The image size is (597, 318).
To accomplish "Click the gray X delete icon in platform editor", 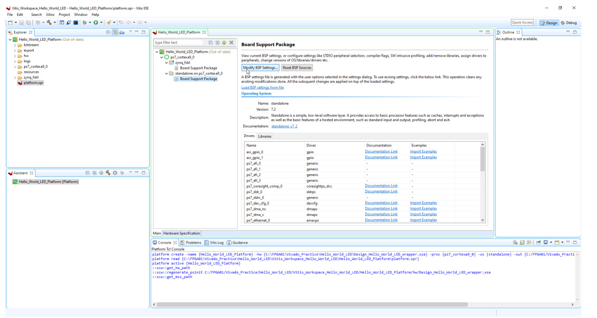I will (x=231, y=42).
